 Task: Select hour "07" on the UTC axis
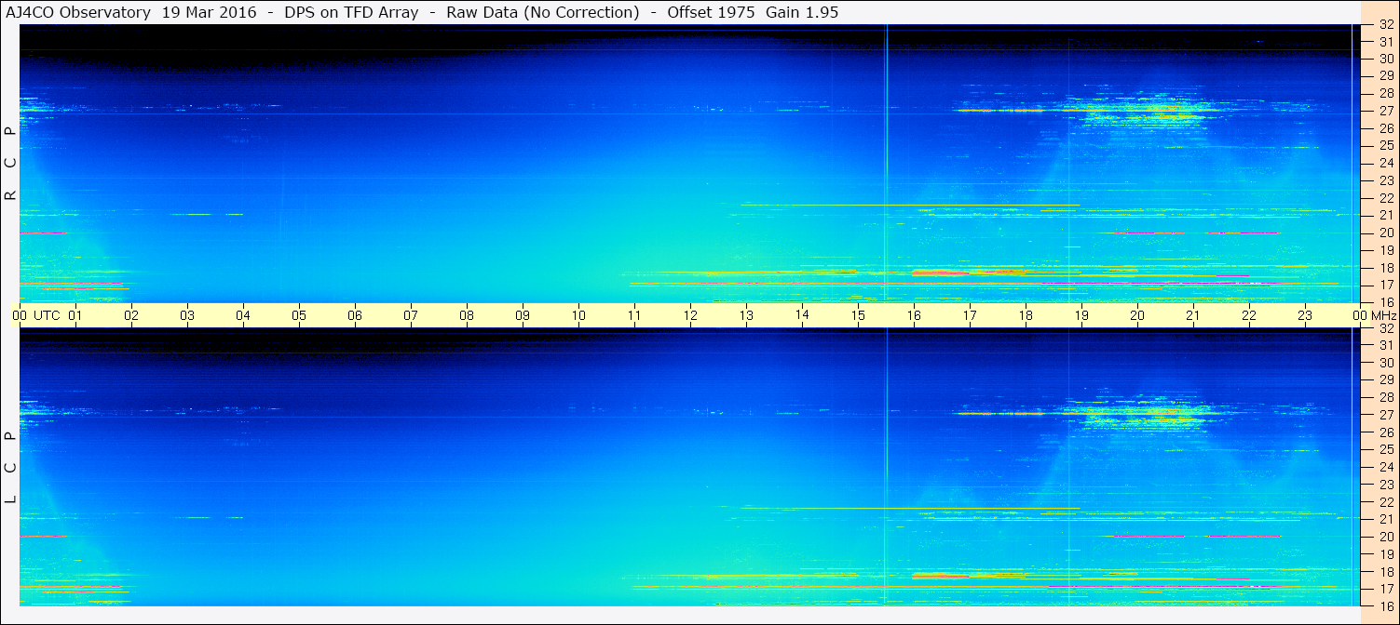tap(411, 315)
